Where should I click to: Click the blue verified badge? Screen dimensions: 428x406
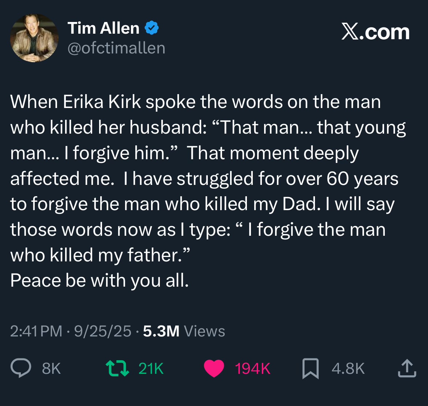[x=152, y=29]
